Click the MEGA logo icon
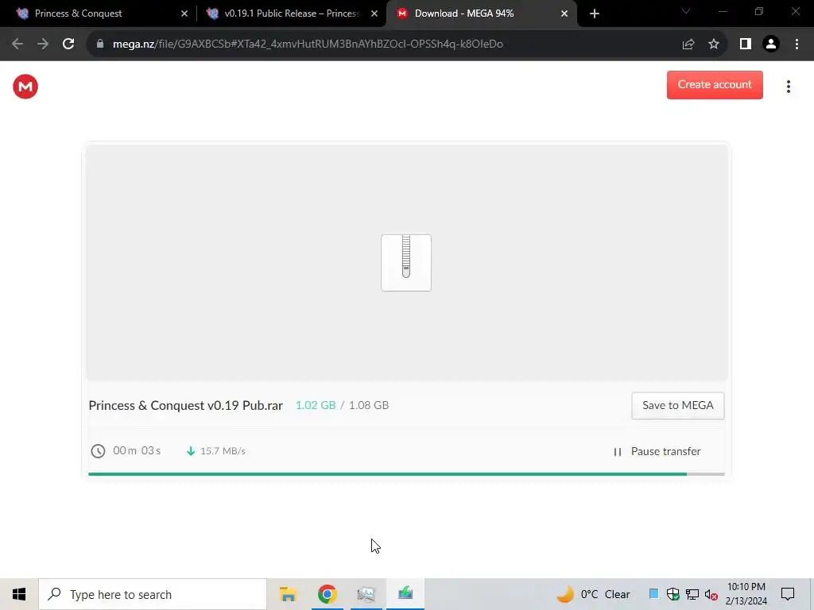 click(x=25, y=87)
